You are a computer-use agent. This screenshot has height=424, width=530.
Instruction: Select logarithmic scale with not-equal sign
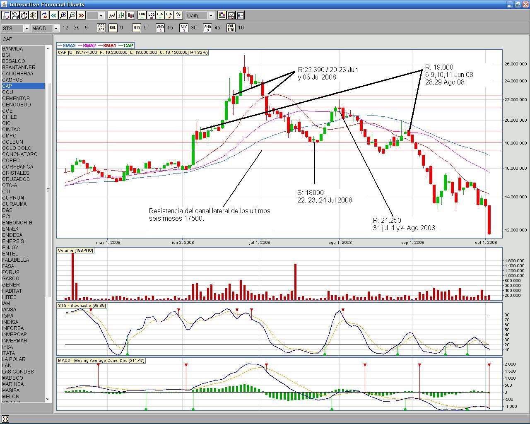(151, 15)
